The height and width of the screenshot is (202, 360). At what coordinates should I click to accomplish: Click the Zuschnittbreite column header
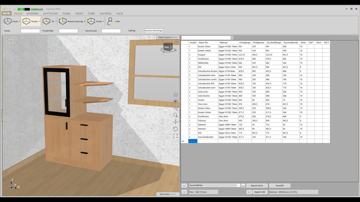291,43
